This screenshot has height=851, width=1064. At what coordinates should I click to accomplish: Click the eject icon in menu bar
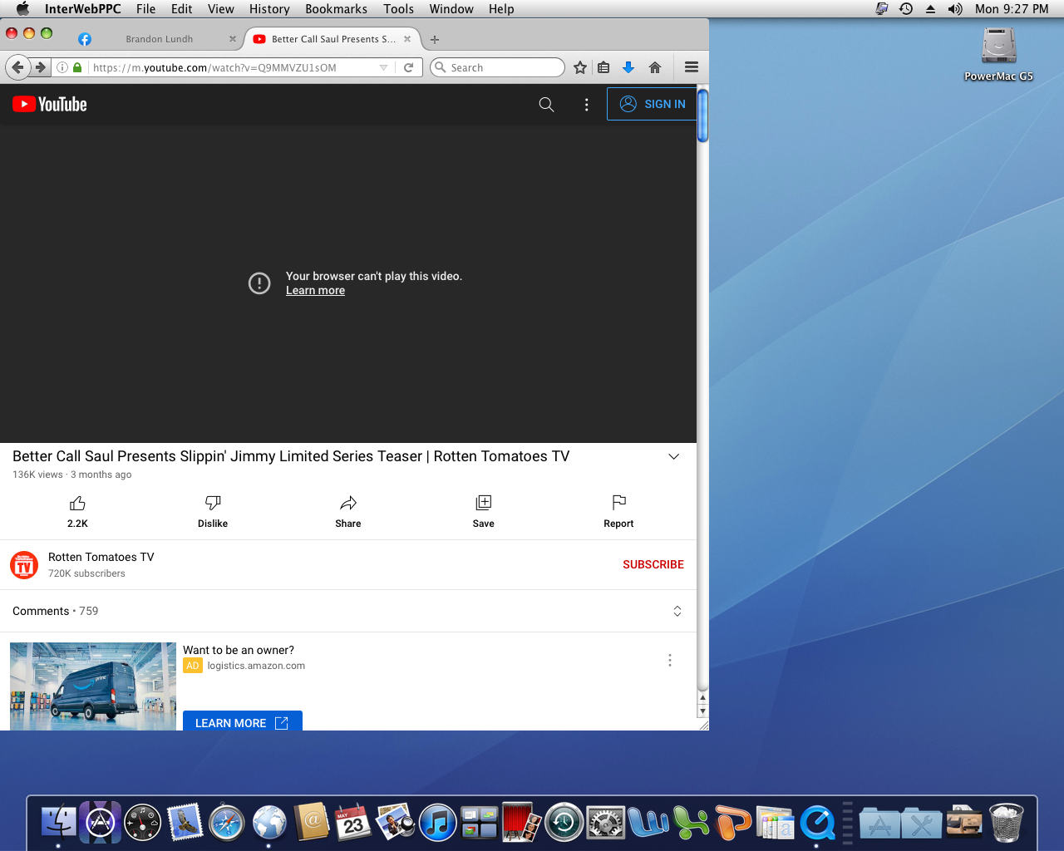click(x=930, y=9)
